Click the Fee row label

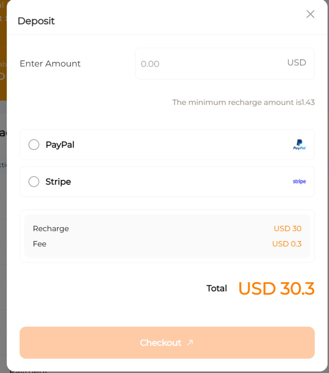[x=39, y=244]
